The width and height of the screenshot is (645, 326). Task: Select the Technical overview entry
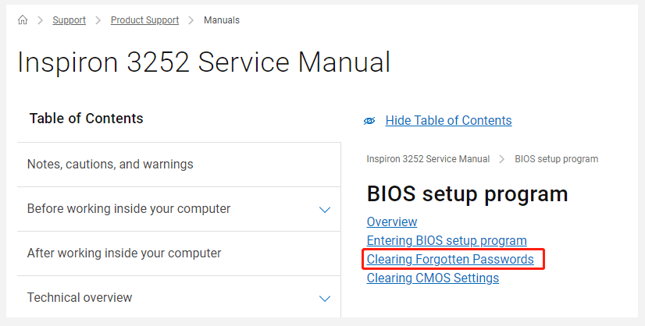[x=80, y=298]
